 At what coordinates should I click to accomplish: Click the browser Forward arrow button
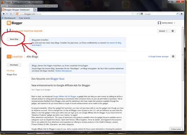point(7,14)
